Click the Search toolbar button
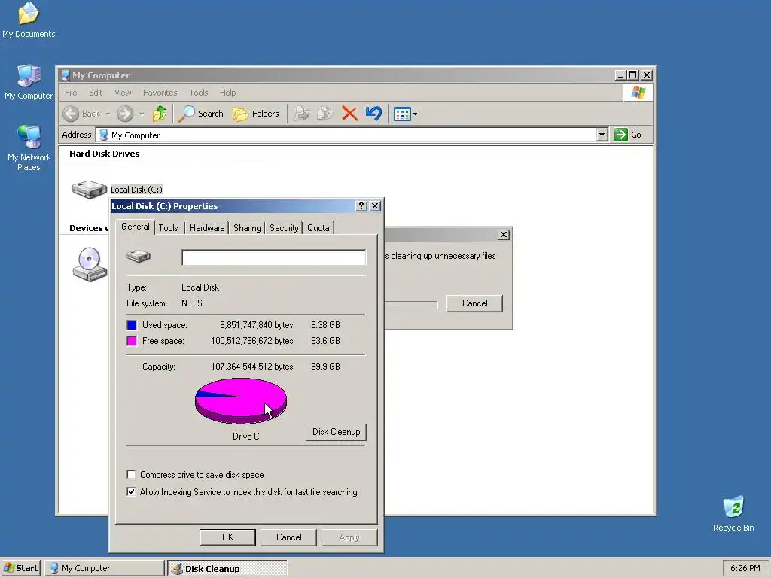 point(200,114)
